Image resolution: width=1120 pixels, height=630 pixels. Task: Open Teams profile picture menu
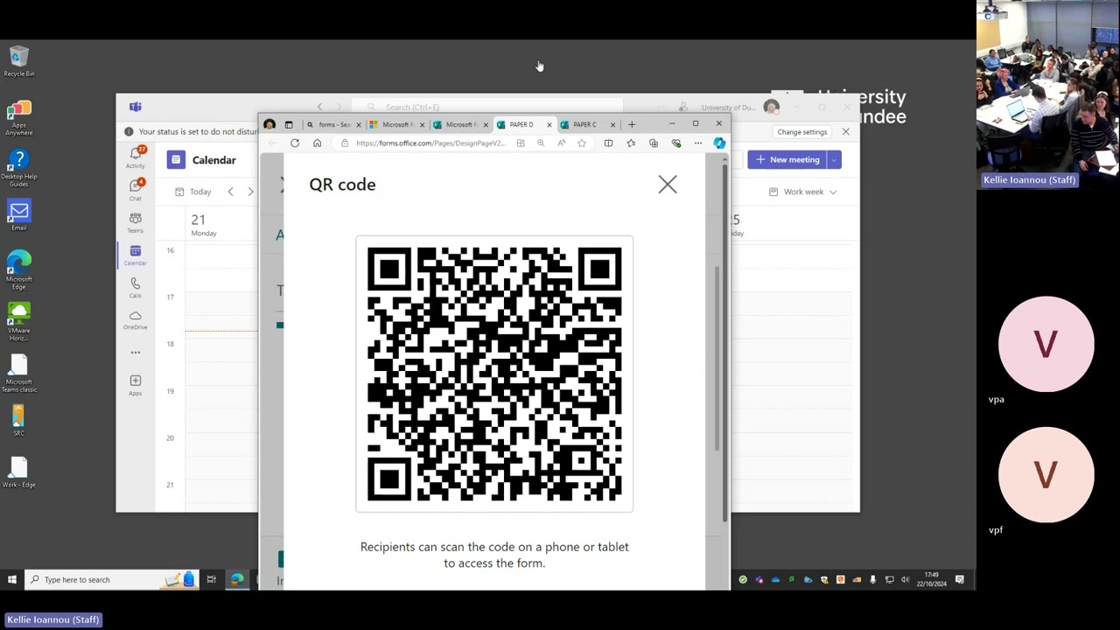[x=771, y=107]
